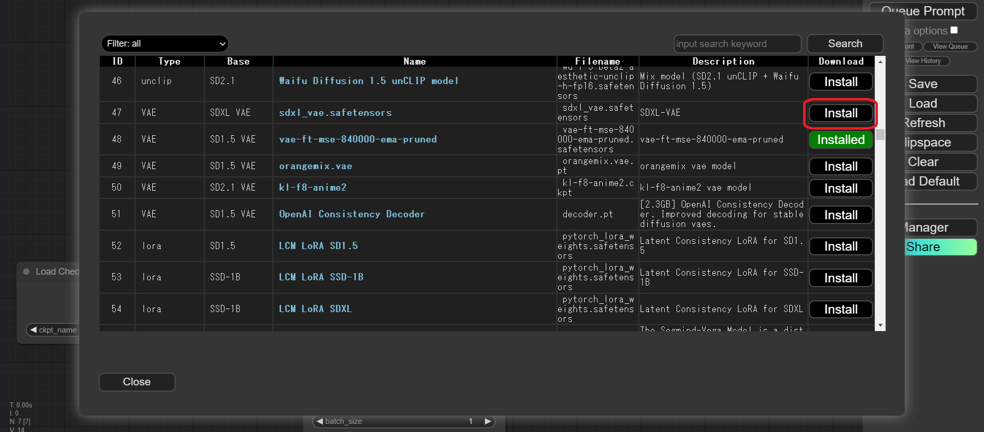Decrease batch_size with the left arrow

click(x=320, y=421)
